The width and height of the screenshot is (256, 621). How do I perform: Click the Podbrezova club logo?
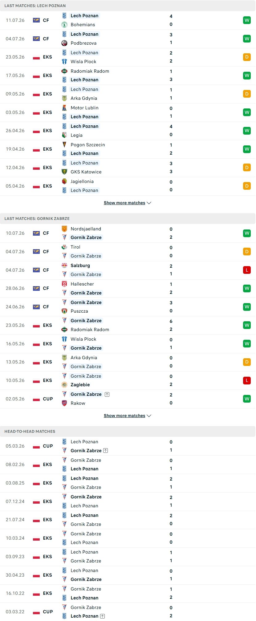(64, 43)
